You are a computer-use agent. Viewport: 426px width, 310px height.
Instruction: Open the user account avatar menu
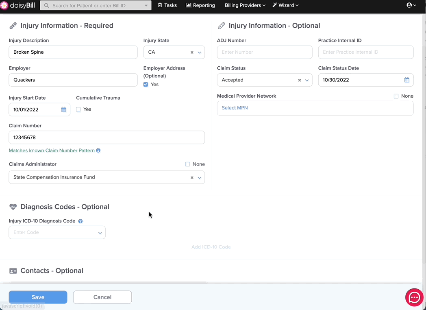[x=411, y=5]
